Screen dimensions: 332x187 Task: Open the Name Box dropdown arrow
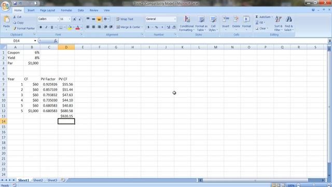(x=35, y=41)
